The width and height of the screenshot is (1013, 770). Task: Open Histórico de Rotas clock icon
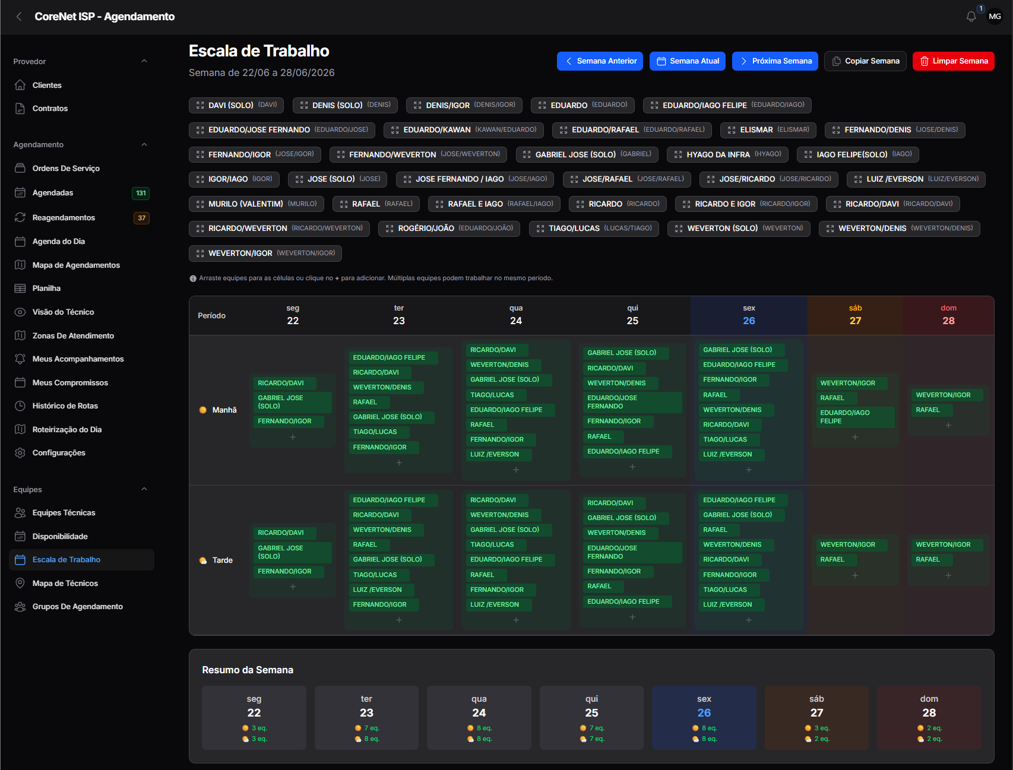pyautogui.click(x=20, y=406)
